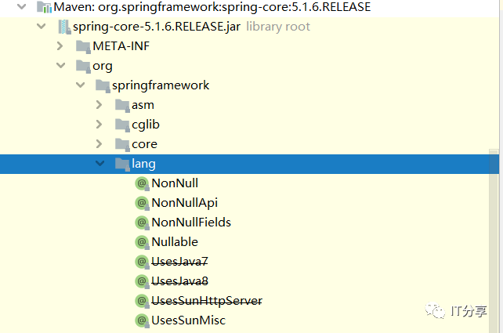Click the springframework folder icon
503x333 pixels.
pos(103,85)
